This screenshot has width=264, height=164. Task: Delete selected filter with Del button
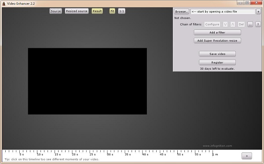(241, 25)
